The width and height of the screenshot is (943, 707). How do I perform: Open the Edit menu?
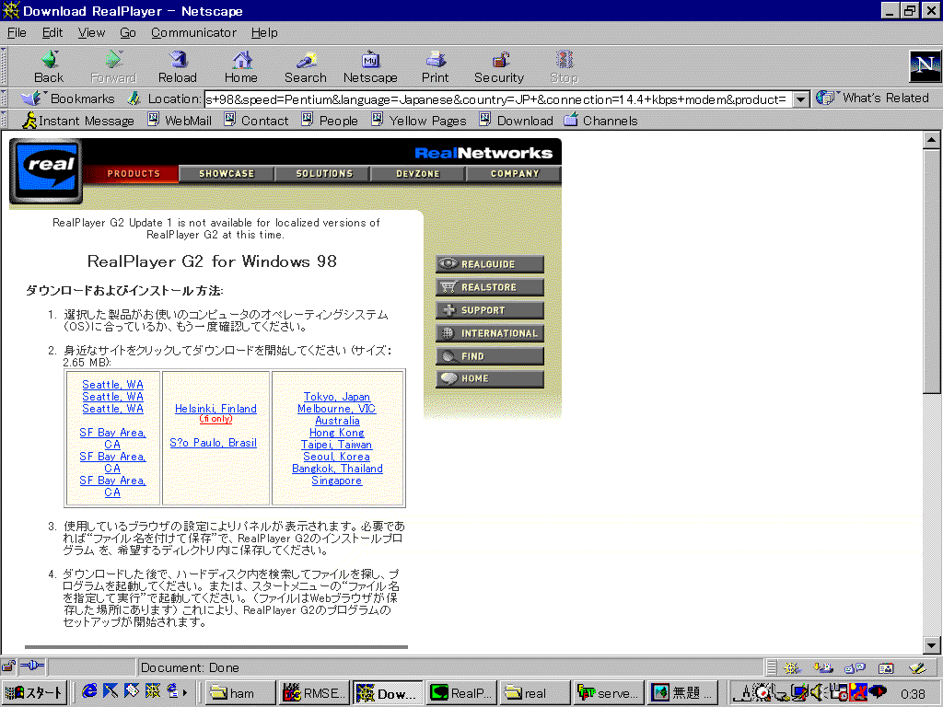pyautogui.click(x=52, y=32)
